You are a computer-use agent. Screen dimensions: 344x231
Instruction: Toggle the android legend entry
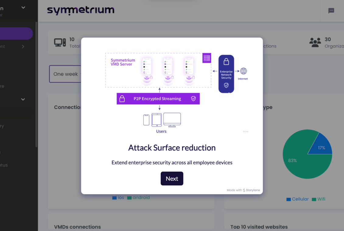pos(139,198)
